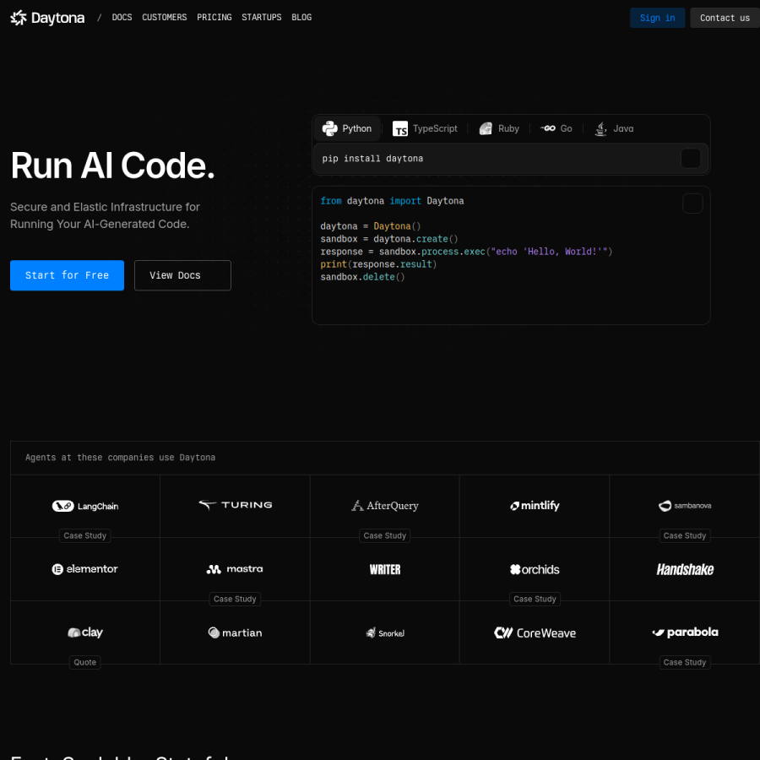
Task: Switch to the Ruby code tab
Action: pyautogui.click(x=499, y=128)
